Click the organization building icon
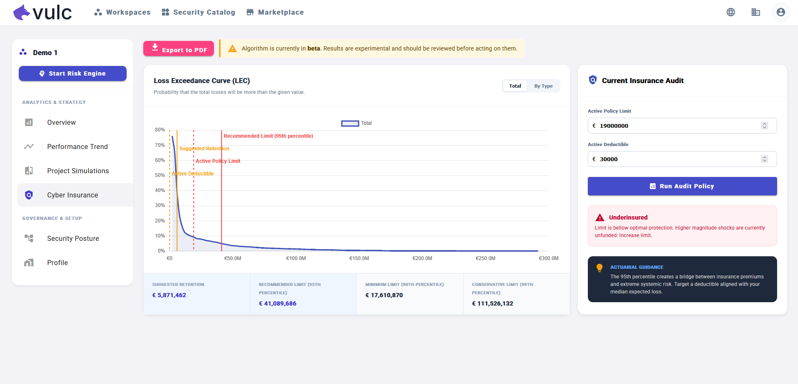The image size is (798, 384). coord(755,12)
